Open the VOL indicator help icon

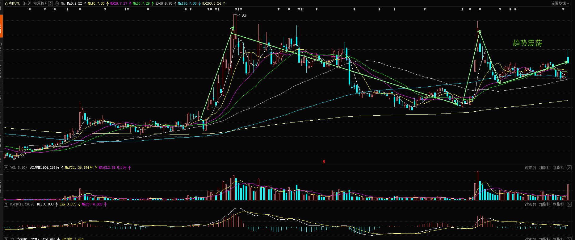click(x=6, y=168)
